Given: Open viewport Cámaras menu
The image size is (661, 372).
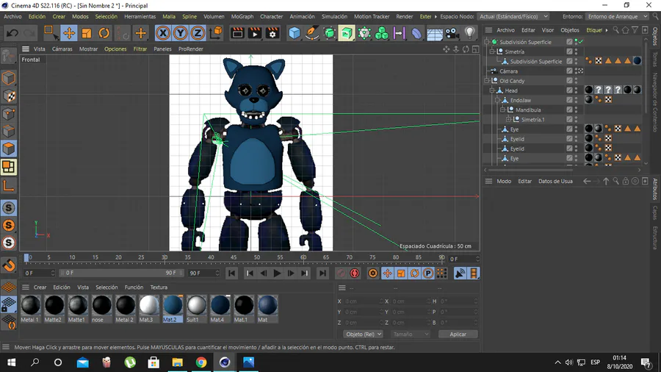Looking at the screenshot, I should (x=62, y=49).
